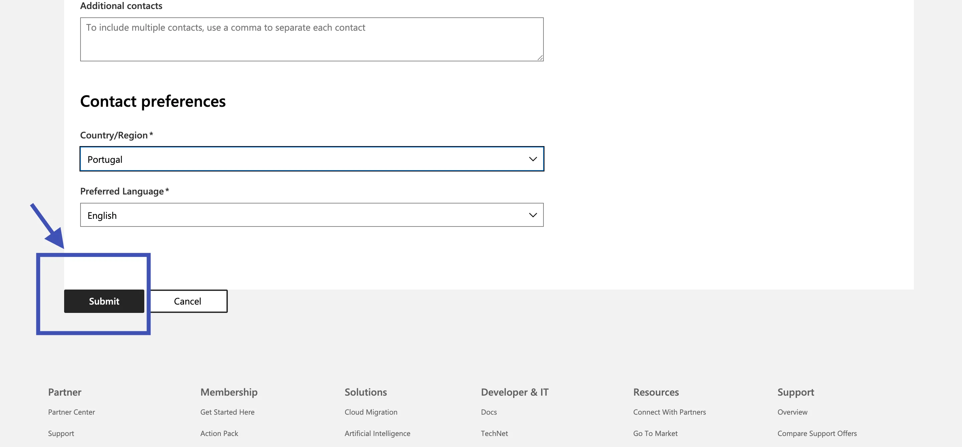The height and width of the screenshot is (447, 962).
Task: Open the Overview link under Support
Action: point(792,412)
